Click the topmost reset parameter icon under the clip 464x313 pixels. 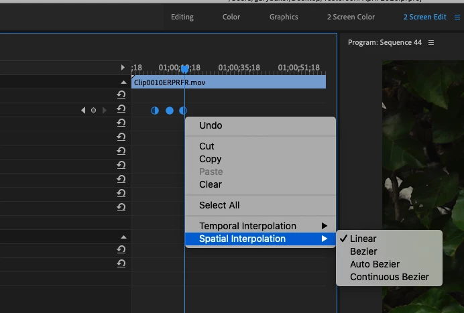[x=121, y=95]
